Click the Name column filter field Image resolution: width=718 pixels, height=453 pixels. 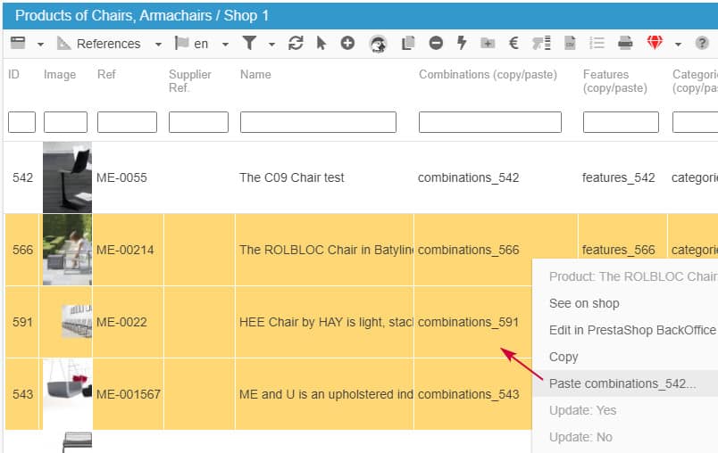point(318,122)
